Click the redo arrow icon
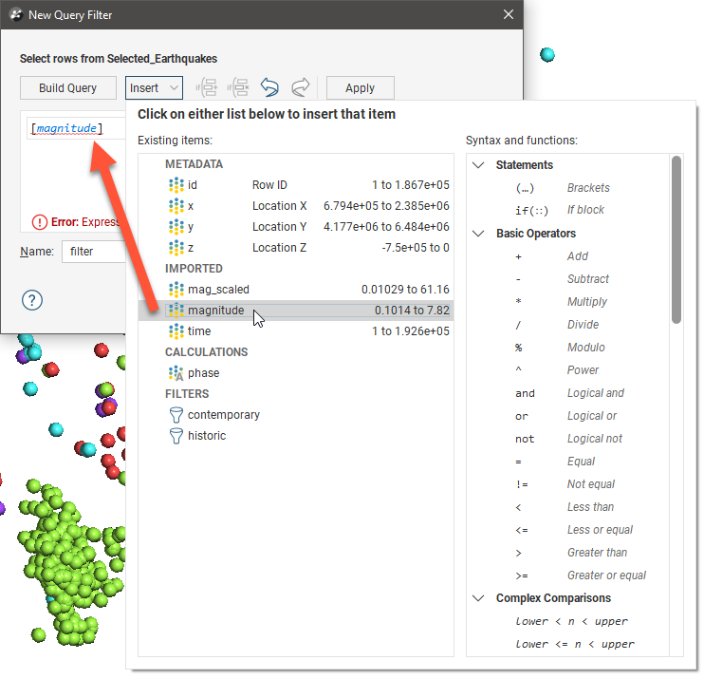The height and width of the screenshot is (679, 704). 300,88
